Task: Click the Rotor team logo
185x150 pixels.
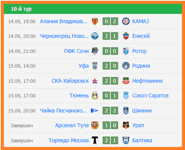Action: [x=126, y=51]
